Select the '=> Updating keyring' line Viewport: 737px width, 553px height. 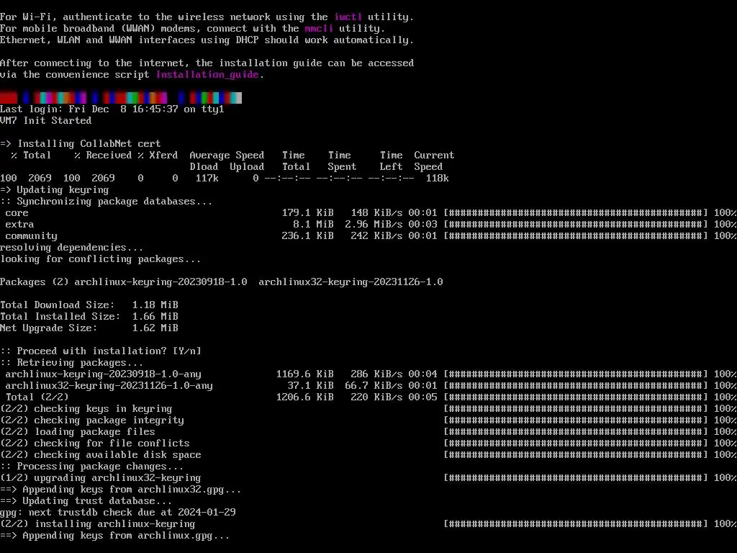click(x=55, y=189)
